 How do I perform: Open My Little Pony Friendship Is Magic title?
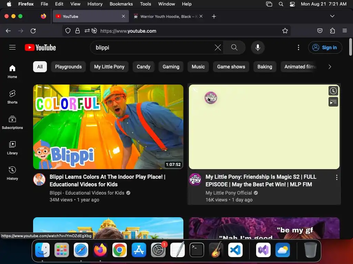[x=261, y=180]
